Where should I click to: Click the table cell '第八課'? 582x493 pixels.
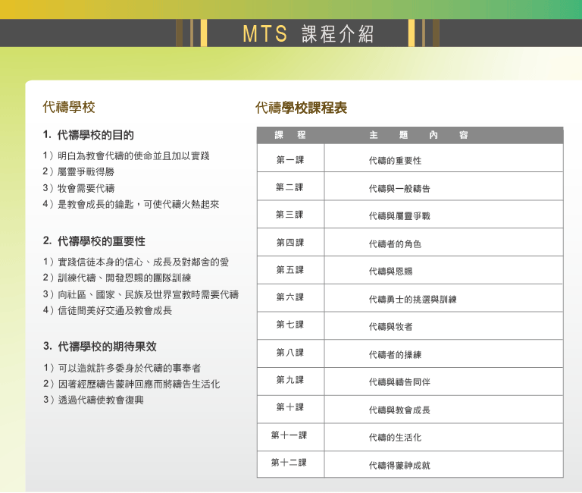[290, 352]
